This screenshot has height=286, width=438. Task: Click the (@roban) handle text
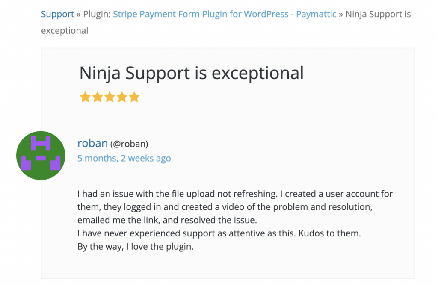pyautogui.click(x=129, y=144)
